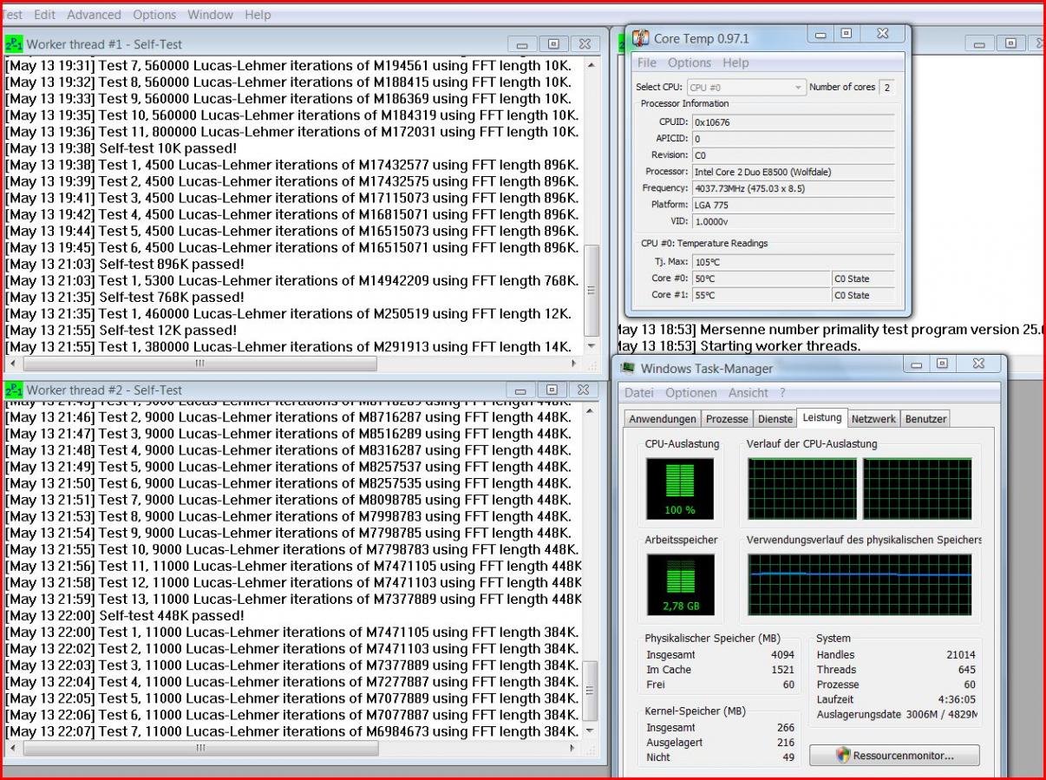Close the Worker thread #1 window
This screenshot has width=1046, height=780.
(x=585, y=44)
